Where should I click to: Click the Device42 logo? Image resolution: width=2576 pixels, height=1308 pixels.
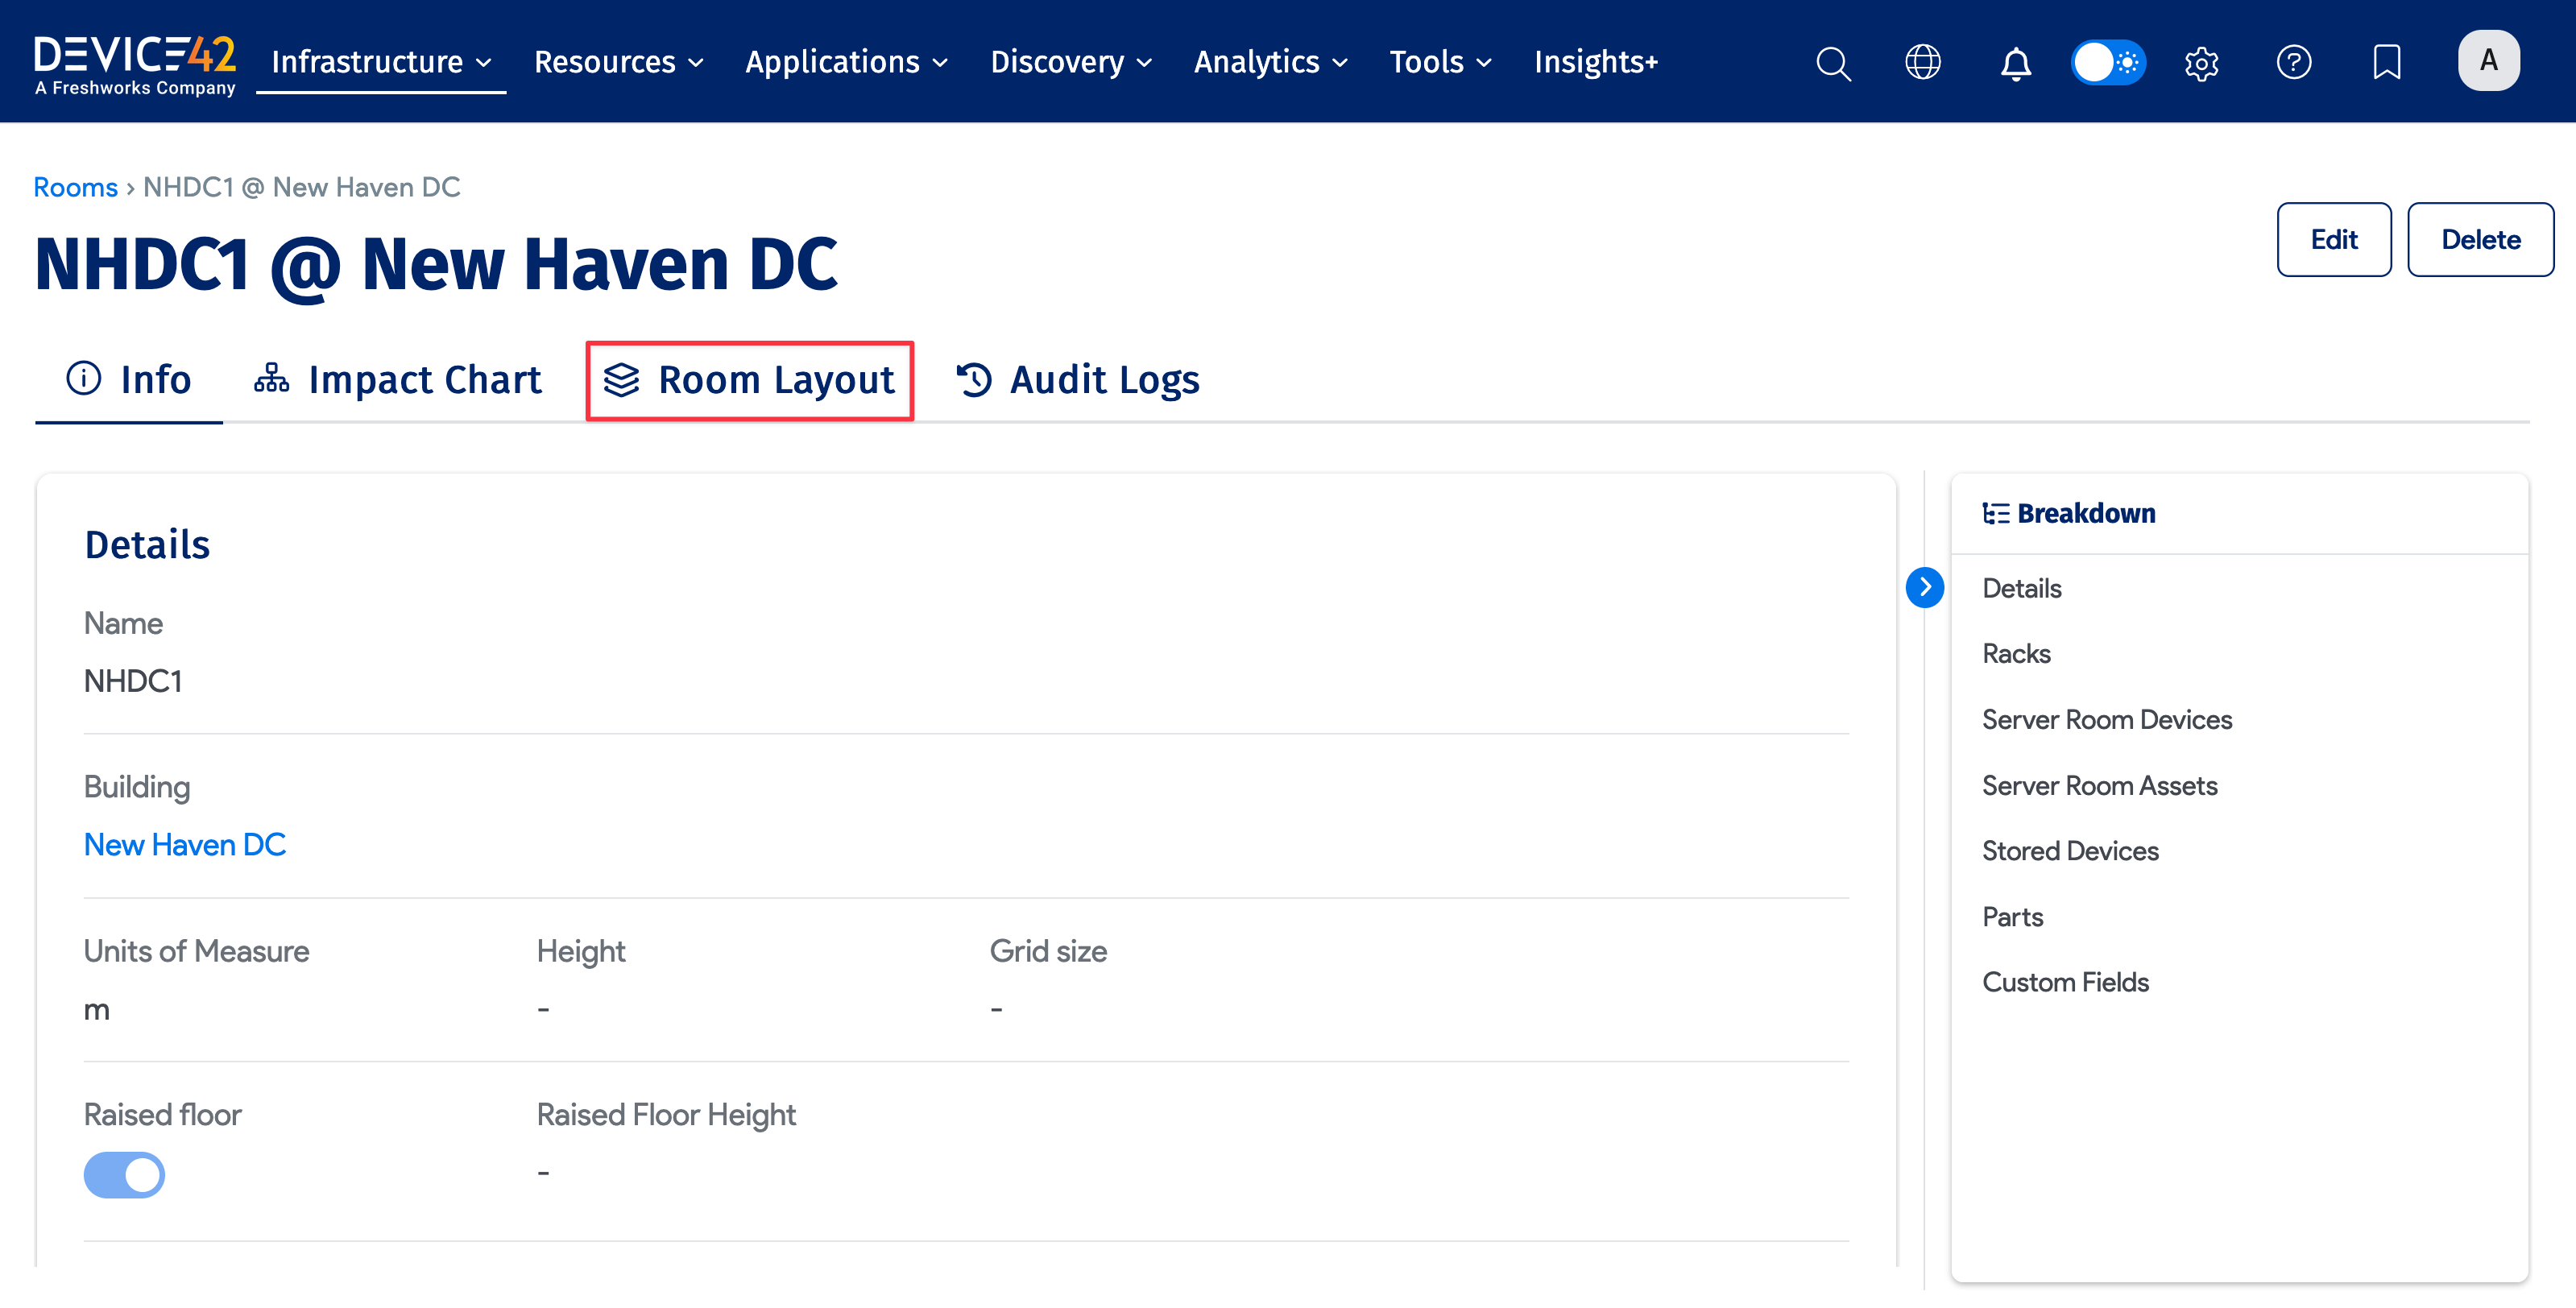point(134,60)
